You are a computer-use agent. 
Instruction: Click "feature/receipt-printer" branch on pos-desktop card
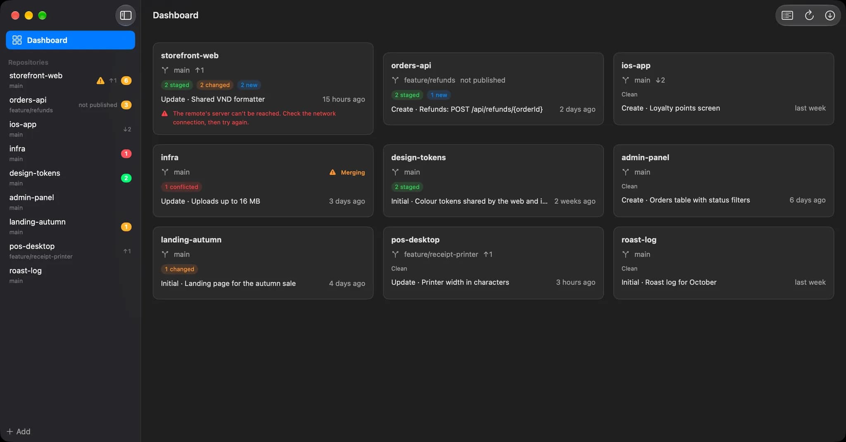[x=441, y=254]
